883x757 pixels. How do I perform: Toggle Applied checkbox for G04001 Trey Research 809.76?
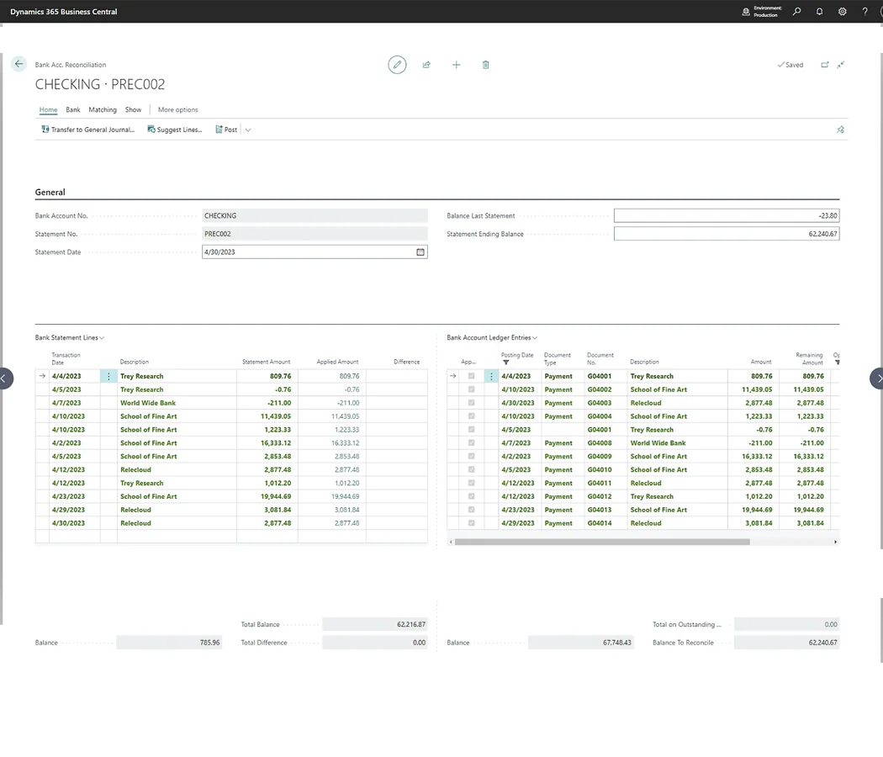(x=471, y=376)
